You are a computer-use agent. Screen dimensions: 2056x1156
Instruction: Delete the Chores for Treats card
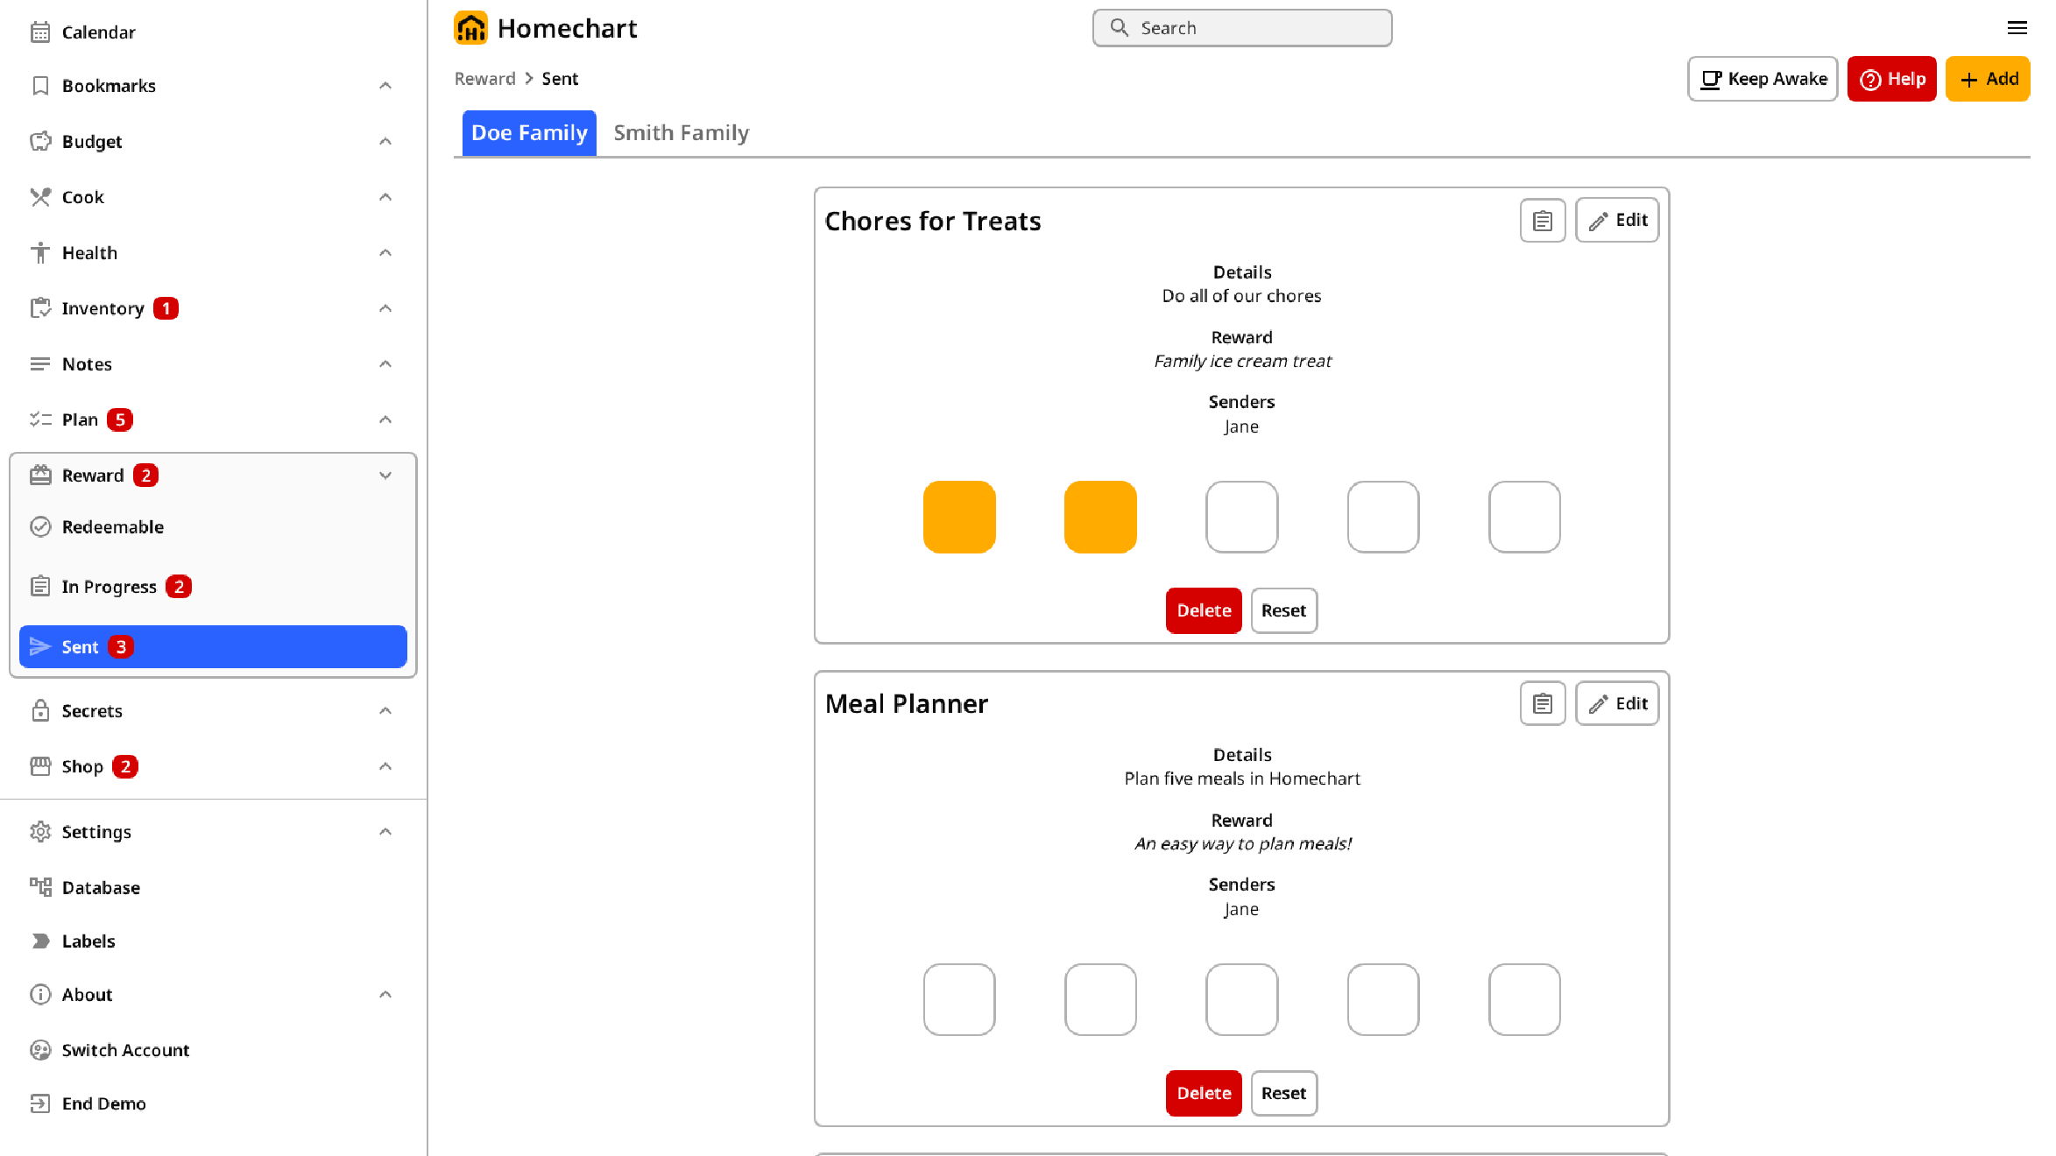pos(1203,610)
